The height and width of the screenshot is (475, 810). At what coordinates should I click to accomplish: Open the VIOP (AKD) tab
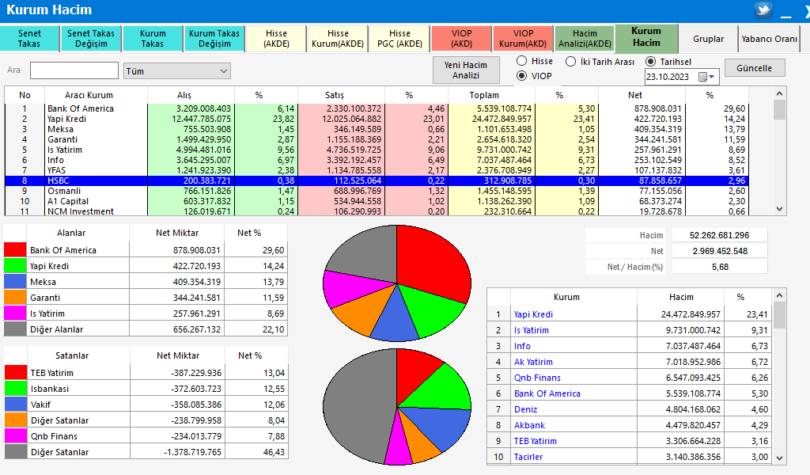[462, 39]
